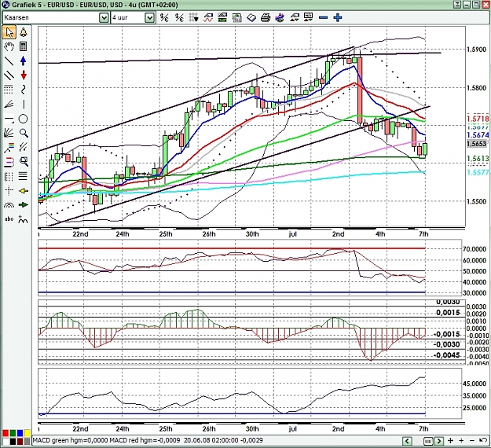The height and width of the screenshot is (448, 491).
Task: Click the plus wave figure icon
Action: 23,219
